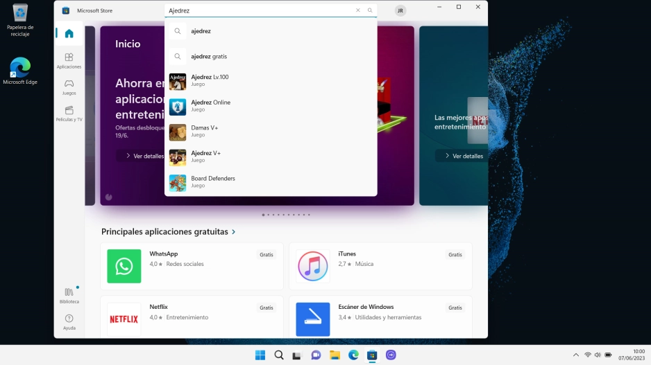This screenshot has width=651, height=365.
Task: Open Biblioteca in the sidebar
Action: (x=69, y=296)
